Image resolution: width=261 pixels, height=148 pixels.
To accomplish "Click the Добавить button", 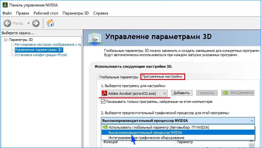I will pos(182,93).
